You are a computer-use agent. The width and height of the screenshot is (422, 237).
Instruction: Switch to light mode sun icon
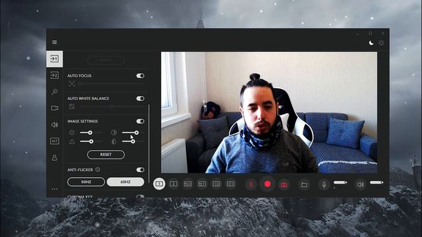point(381,43)
